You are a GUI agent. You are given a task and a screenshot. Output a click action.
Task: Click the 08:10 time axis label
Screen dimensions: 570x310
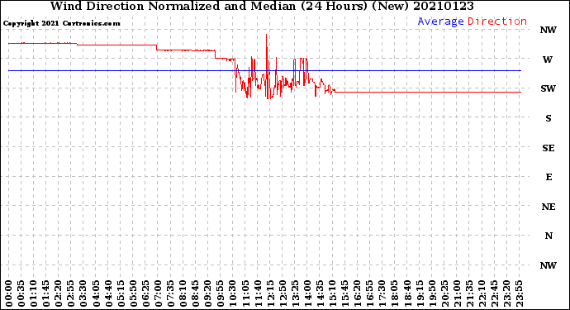point(183,293)
